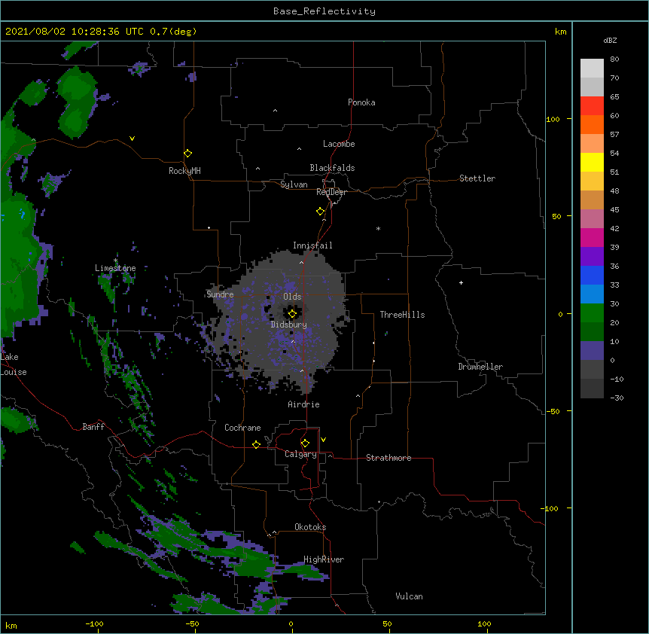This screenshot has height=634, width=649.
Task: Select the green 30 dBZ color swatch
Action: coord(592,313)
